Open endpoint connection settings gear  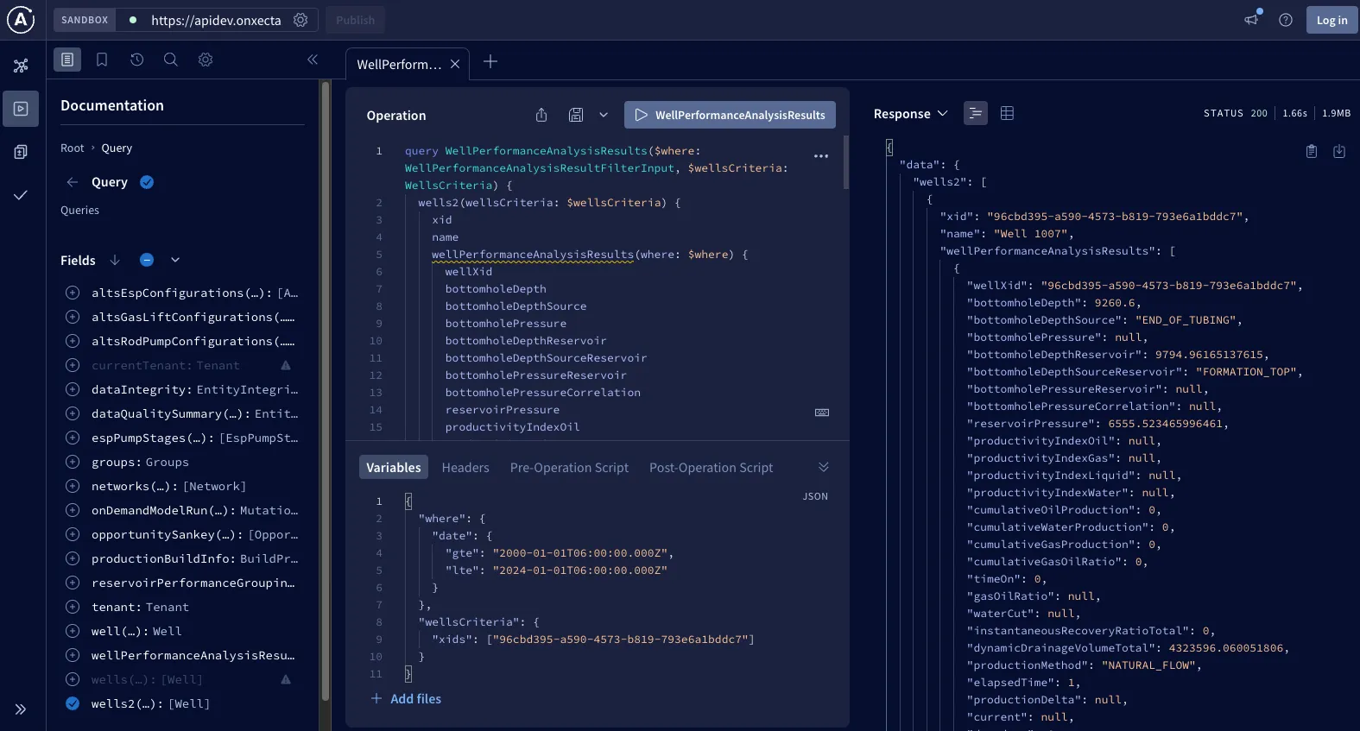tap(300, 20)
